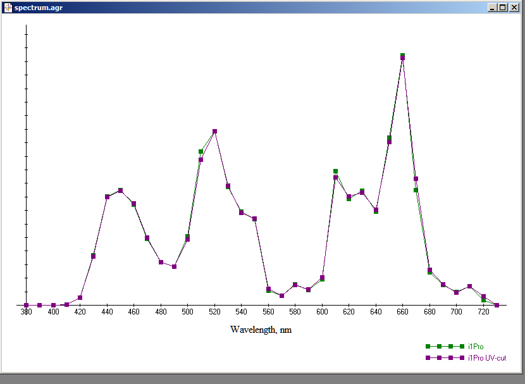Click the data point at 570 nm

click(x=282, y=295)
